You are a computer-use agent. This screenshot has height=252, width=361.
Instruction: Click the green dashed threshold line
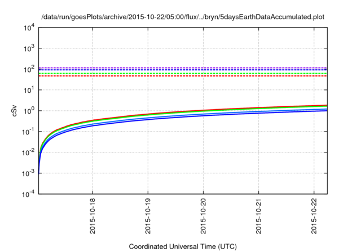click(183, 74)
